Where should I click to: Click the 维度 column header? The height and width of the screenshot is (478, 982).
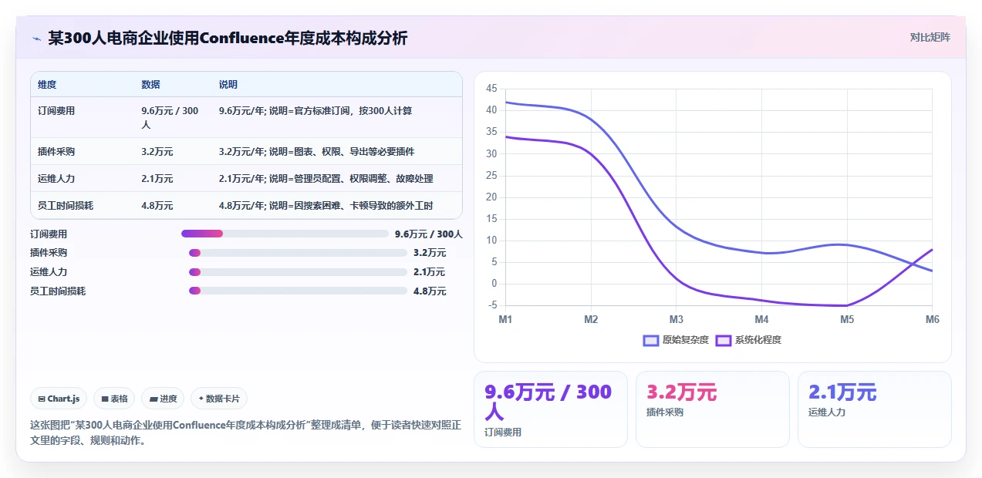click(x=47, y=85)
